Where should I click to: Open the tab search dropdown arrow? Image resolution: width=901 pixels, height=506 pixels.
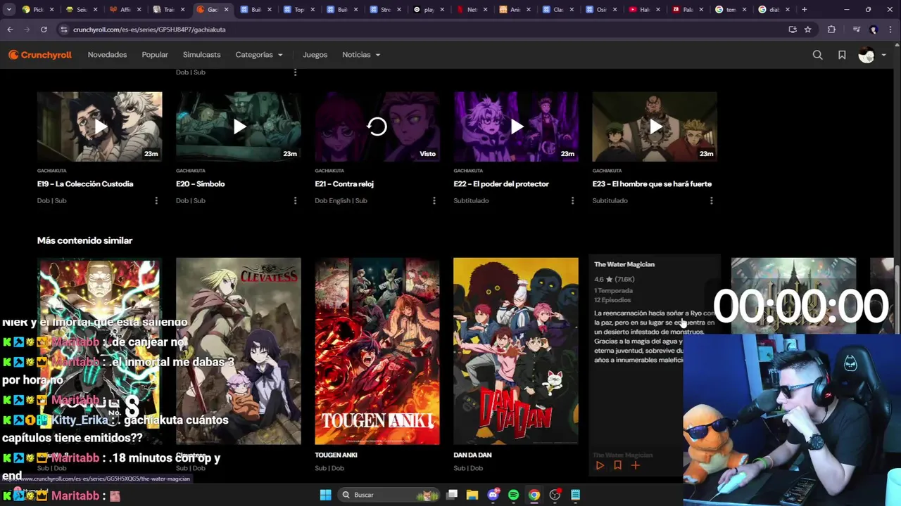pyautogui.click(x=11, y=10)
